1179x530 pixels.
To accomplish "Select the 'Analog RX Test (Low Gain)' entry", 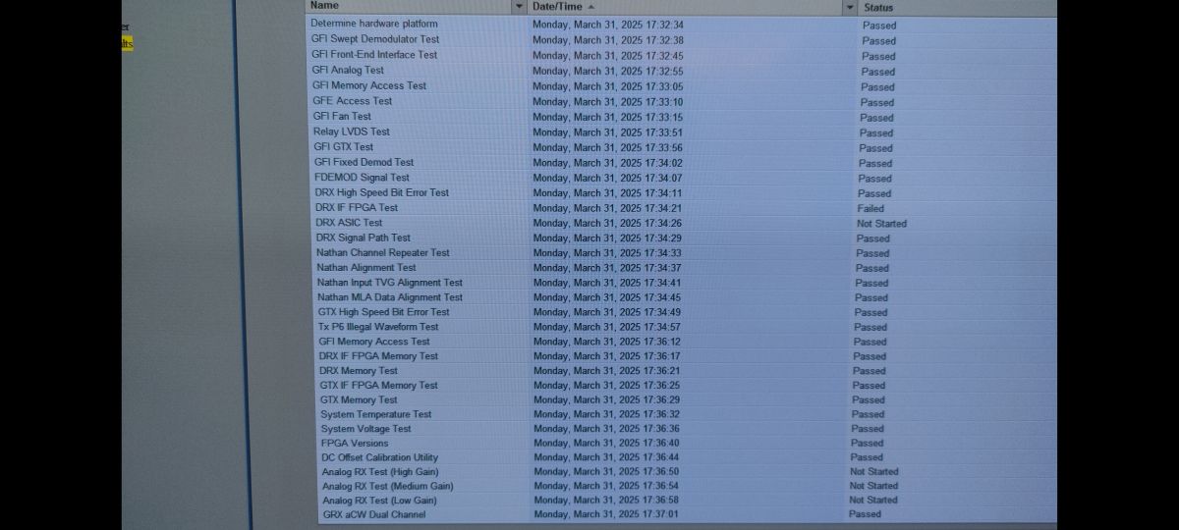I will coord(379,501).
